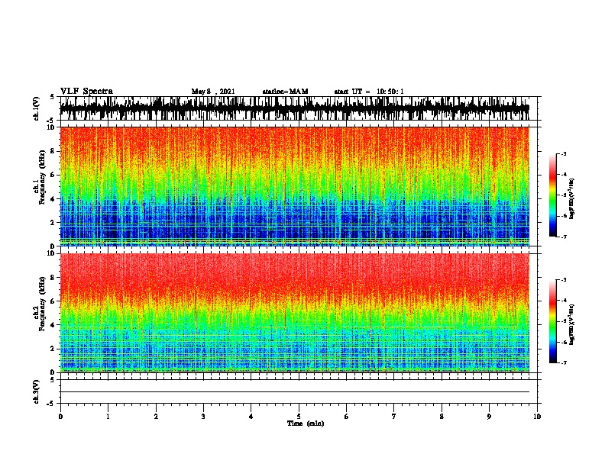Viewport: 605px width, 467px height.
Task: Click the time axis tick label "2"
Action: [x=156, y=417]
